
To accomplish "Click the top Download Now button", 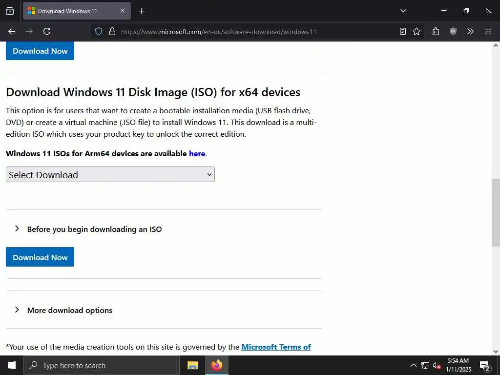I will coord(40,51).
